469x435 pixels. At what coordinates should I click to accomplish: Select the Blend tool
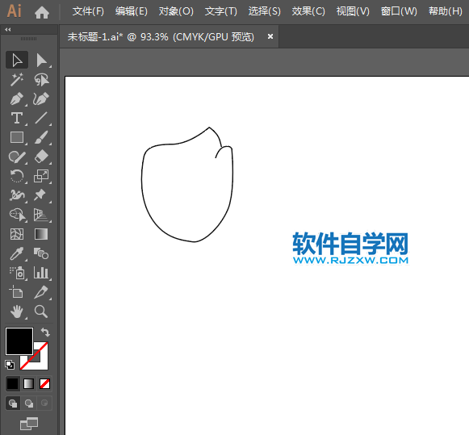point(41,253)
